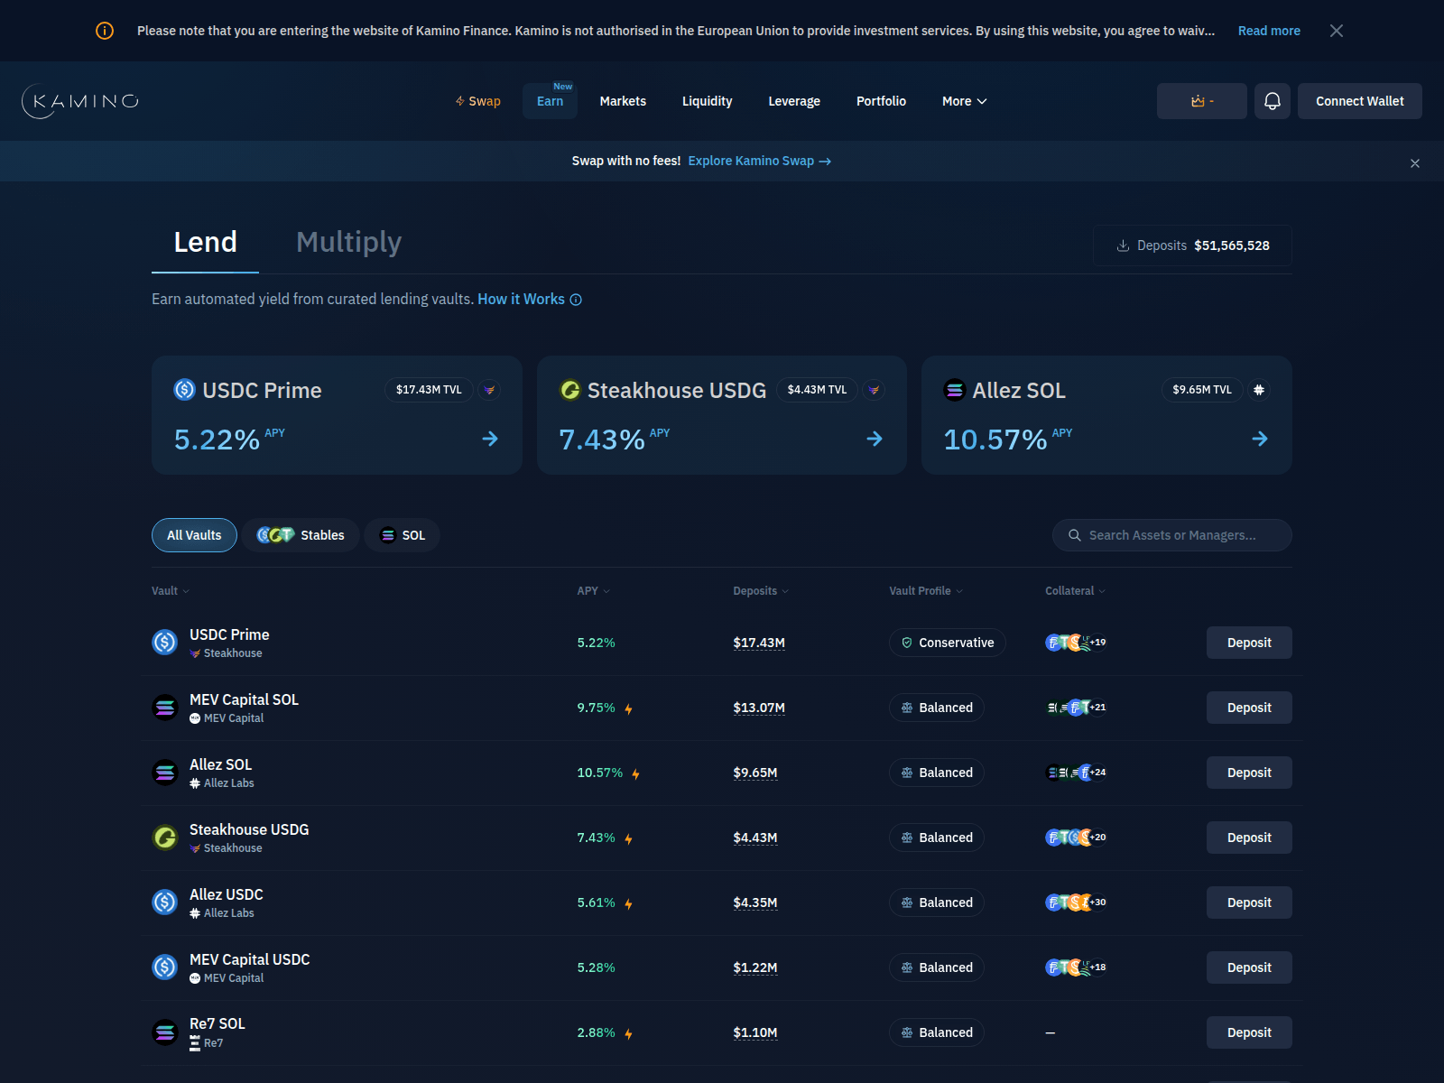Open the notification bell

tap(1273, 101)
